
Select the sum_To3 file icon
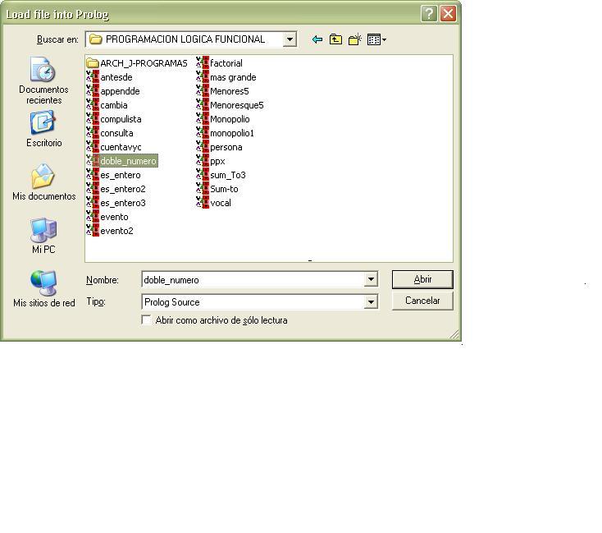(203, 175)
